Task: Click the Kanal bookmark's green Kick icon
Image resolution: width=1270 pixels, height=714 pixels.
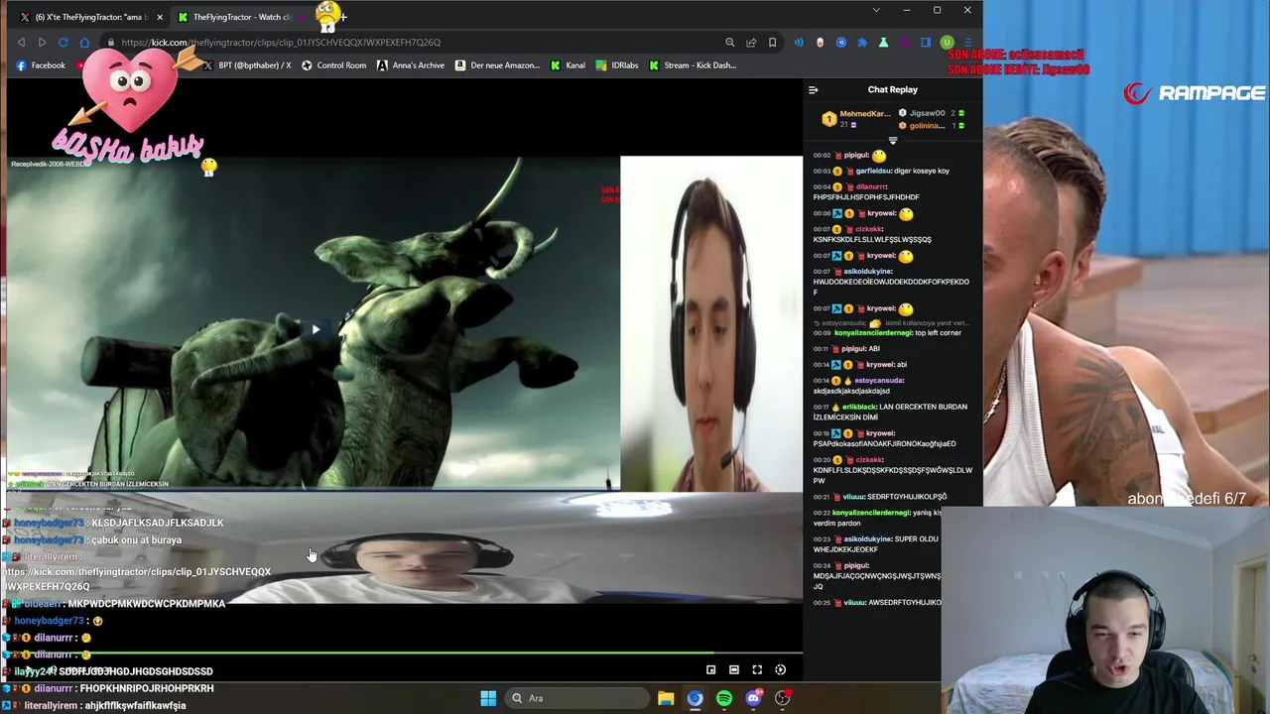Action: tap(555, 65)
